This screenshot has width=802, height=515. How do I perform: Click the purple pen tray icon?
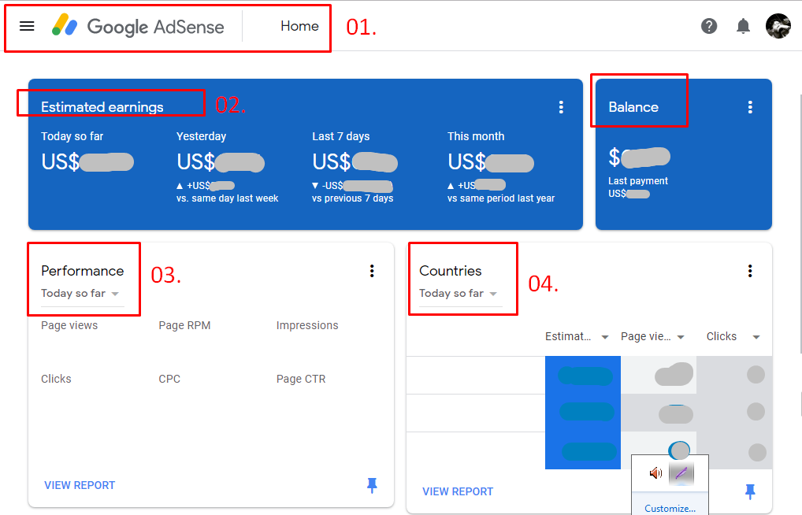click(x=681, y=473)
